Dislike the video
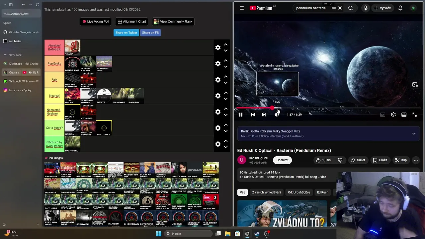This screenshot has width=425, height=239. [x=340, y=160]
